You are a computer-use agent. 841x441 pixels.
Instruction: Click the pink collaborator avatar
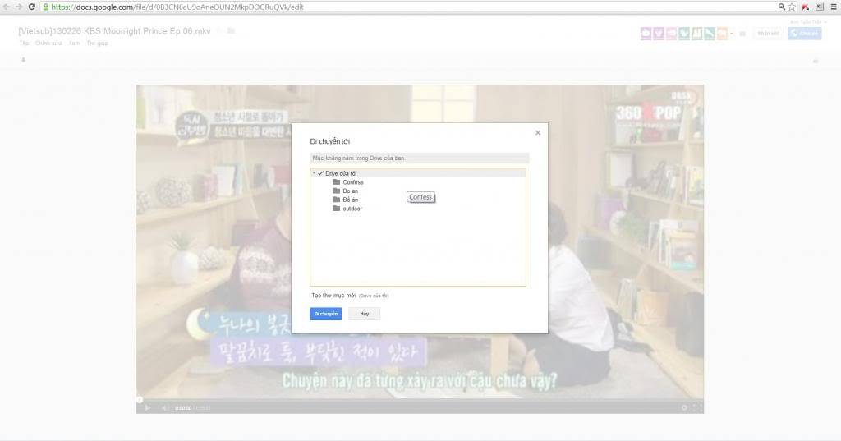pyautogui.click(x=672, y=34)
